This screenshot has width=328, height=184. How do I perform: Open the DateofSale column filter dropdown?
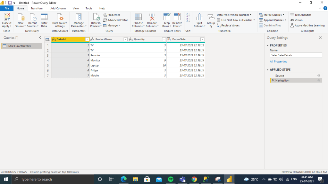(x=202, y=39)
